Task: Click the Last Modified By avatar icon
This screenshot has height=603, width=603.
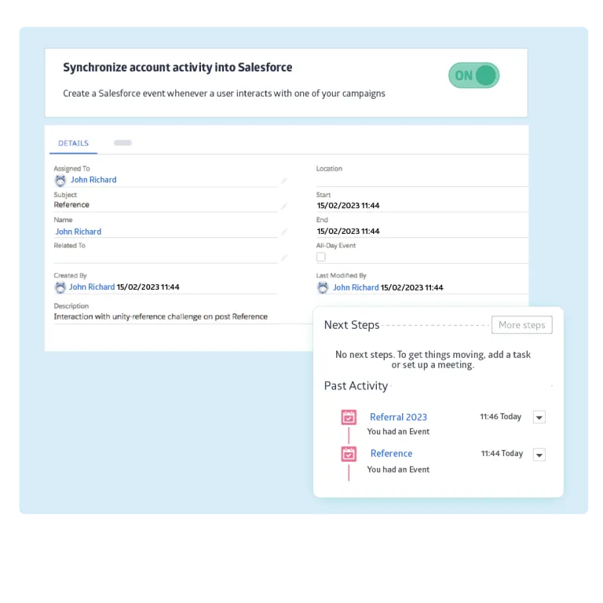Action: 323,287
